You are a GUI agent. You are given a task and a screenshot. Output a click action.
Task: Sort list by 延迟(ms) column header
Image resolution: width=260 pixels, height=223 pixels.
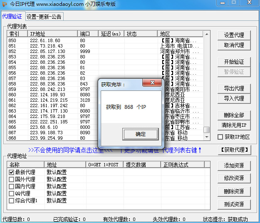click(111, 34)
